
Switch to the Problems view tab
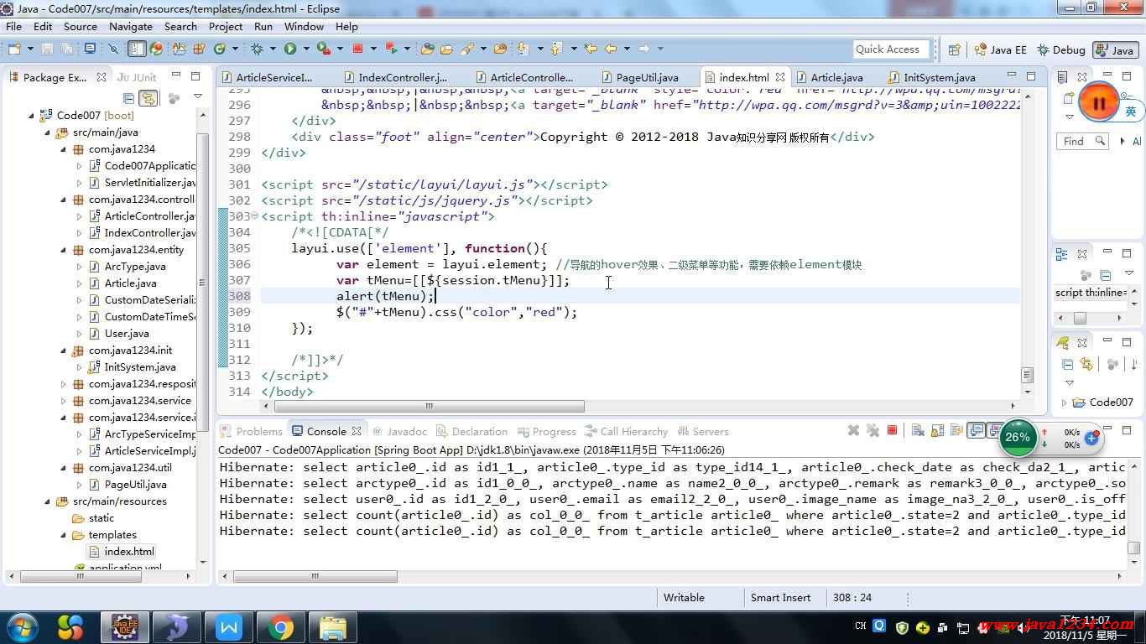[x=251, y=431]
